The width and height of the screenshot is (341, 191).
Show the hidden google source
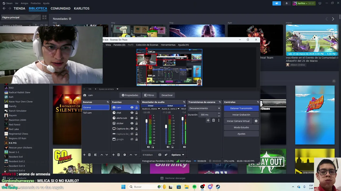[x=132, y=139]
